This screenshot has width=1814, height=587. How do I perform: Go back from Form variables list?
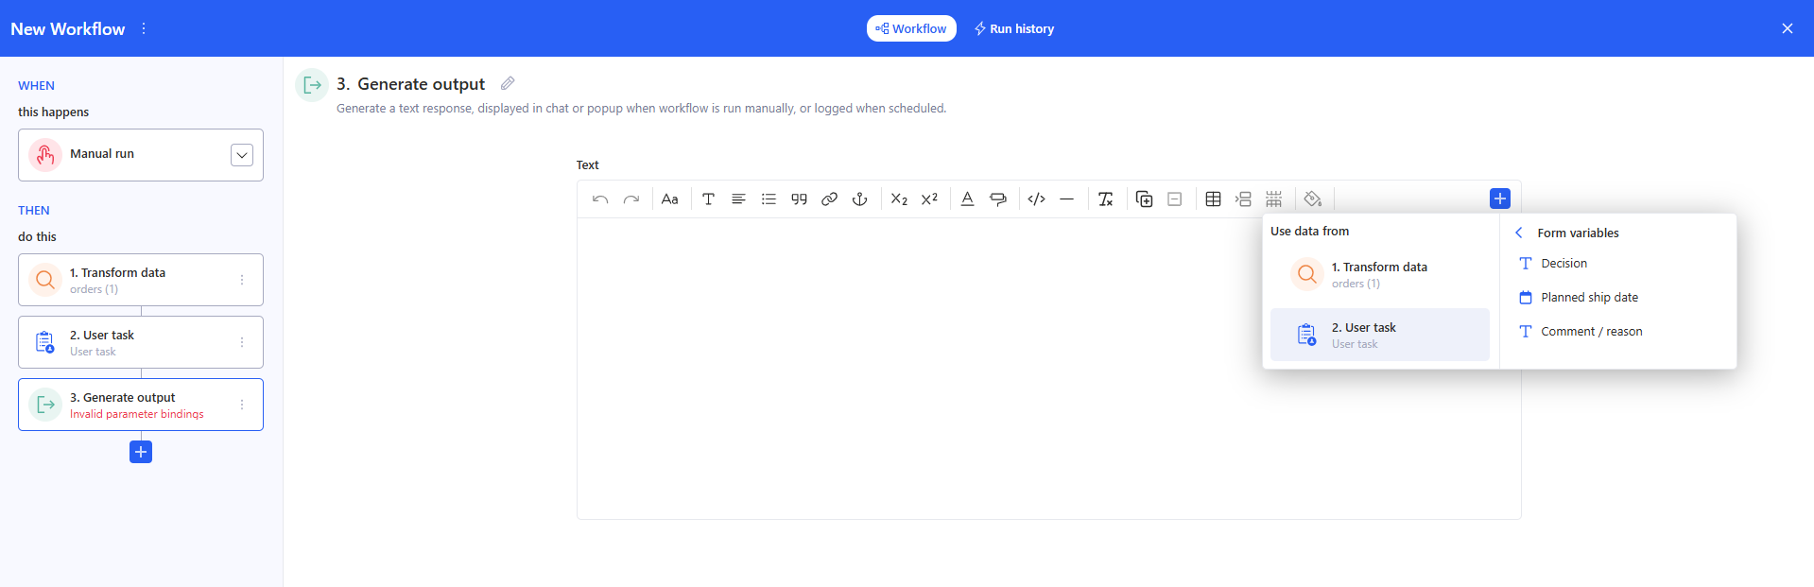coord(1519,233)
